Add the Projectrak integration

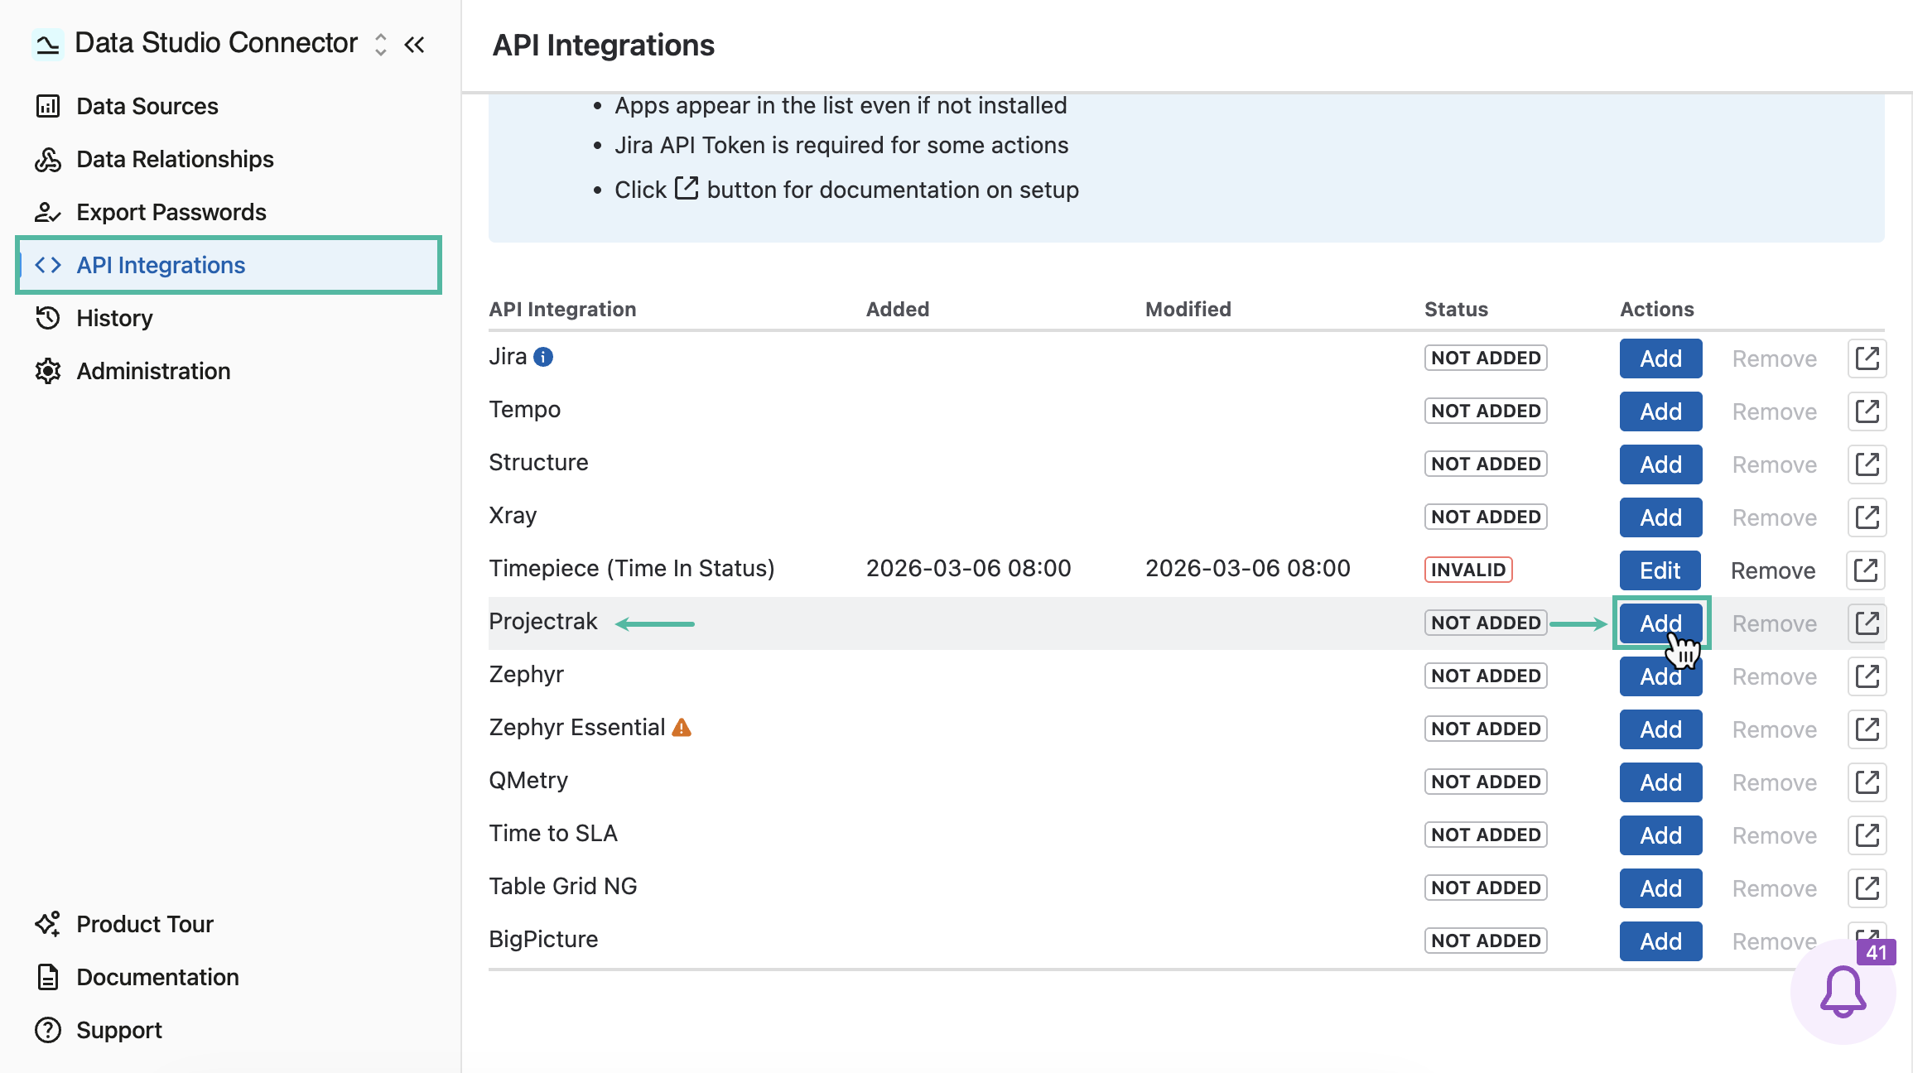click(x=1660, y=623)
